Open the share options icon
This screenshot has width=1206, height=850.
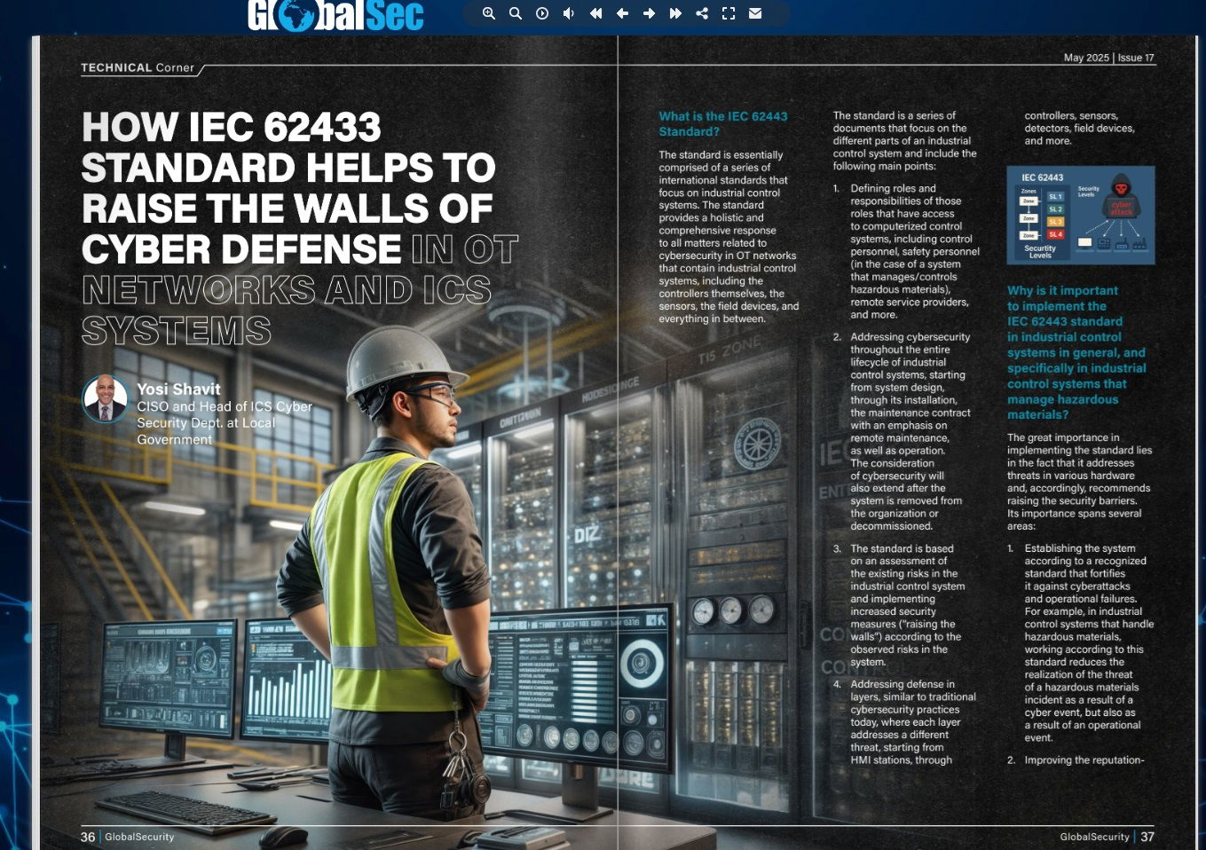702,13
